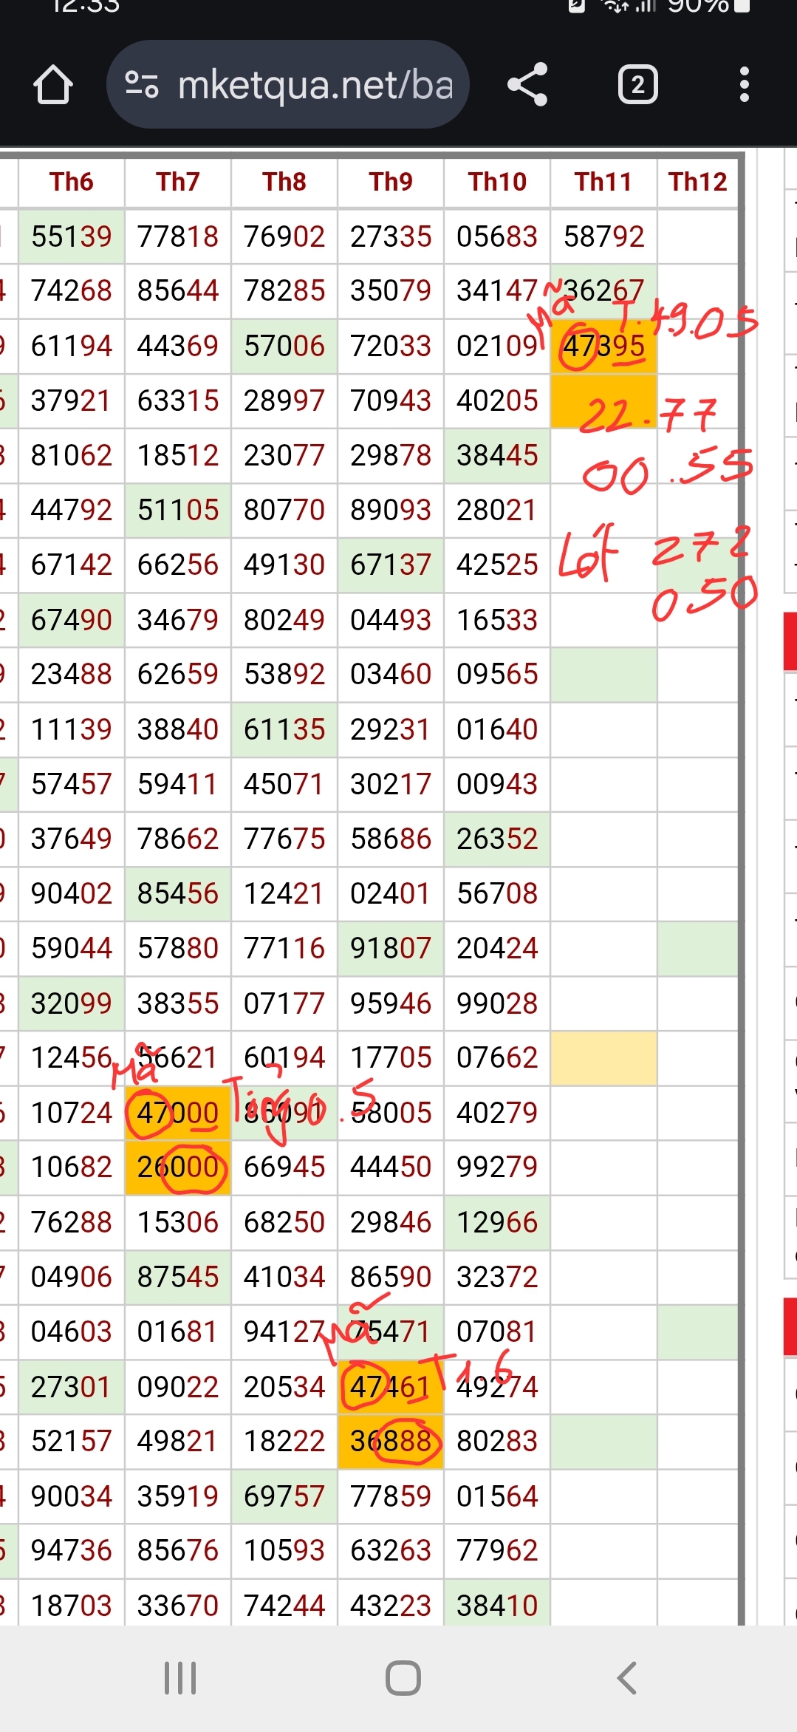Image resolution: width=797 pixels, height=1732 pixels.
Task: Tap the orange highlighted cell 47000
Action: (x=178, y=1113)
